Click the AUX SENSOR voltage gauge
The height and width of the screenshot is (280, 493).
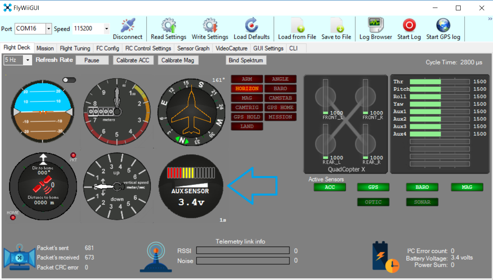191,186
